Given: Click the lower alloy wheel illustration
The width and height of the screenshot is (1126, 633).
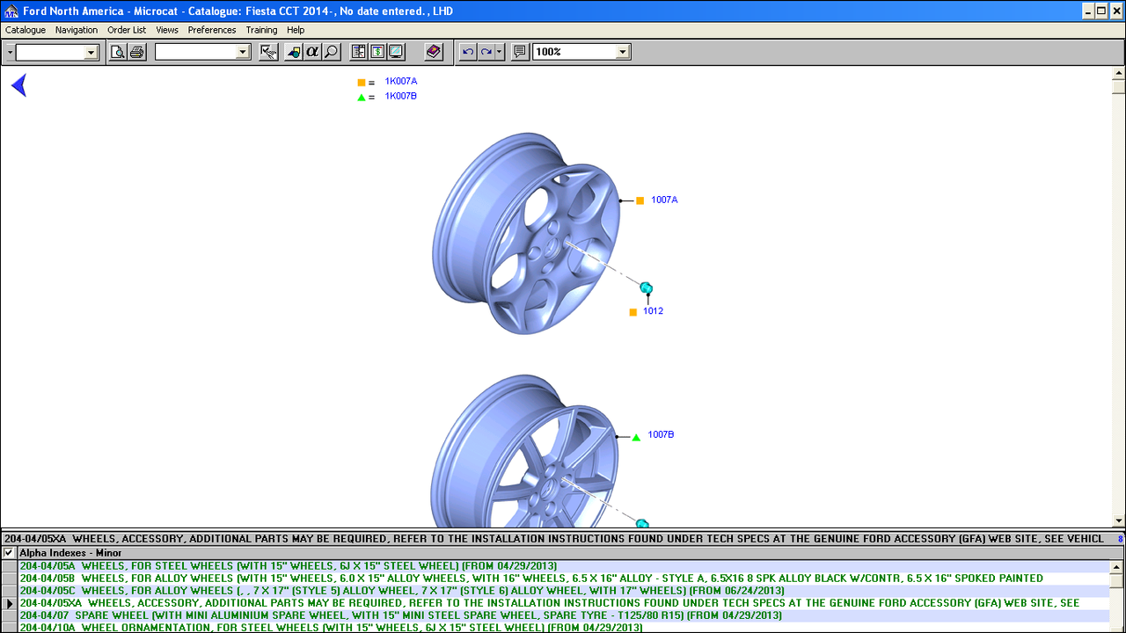Looking at the screenshot, I should point(524,451).
